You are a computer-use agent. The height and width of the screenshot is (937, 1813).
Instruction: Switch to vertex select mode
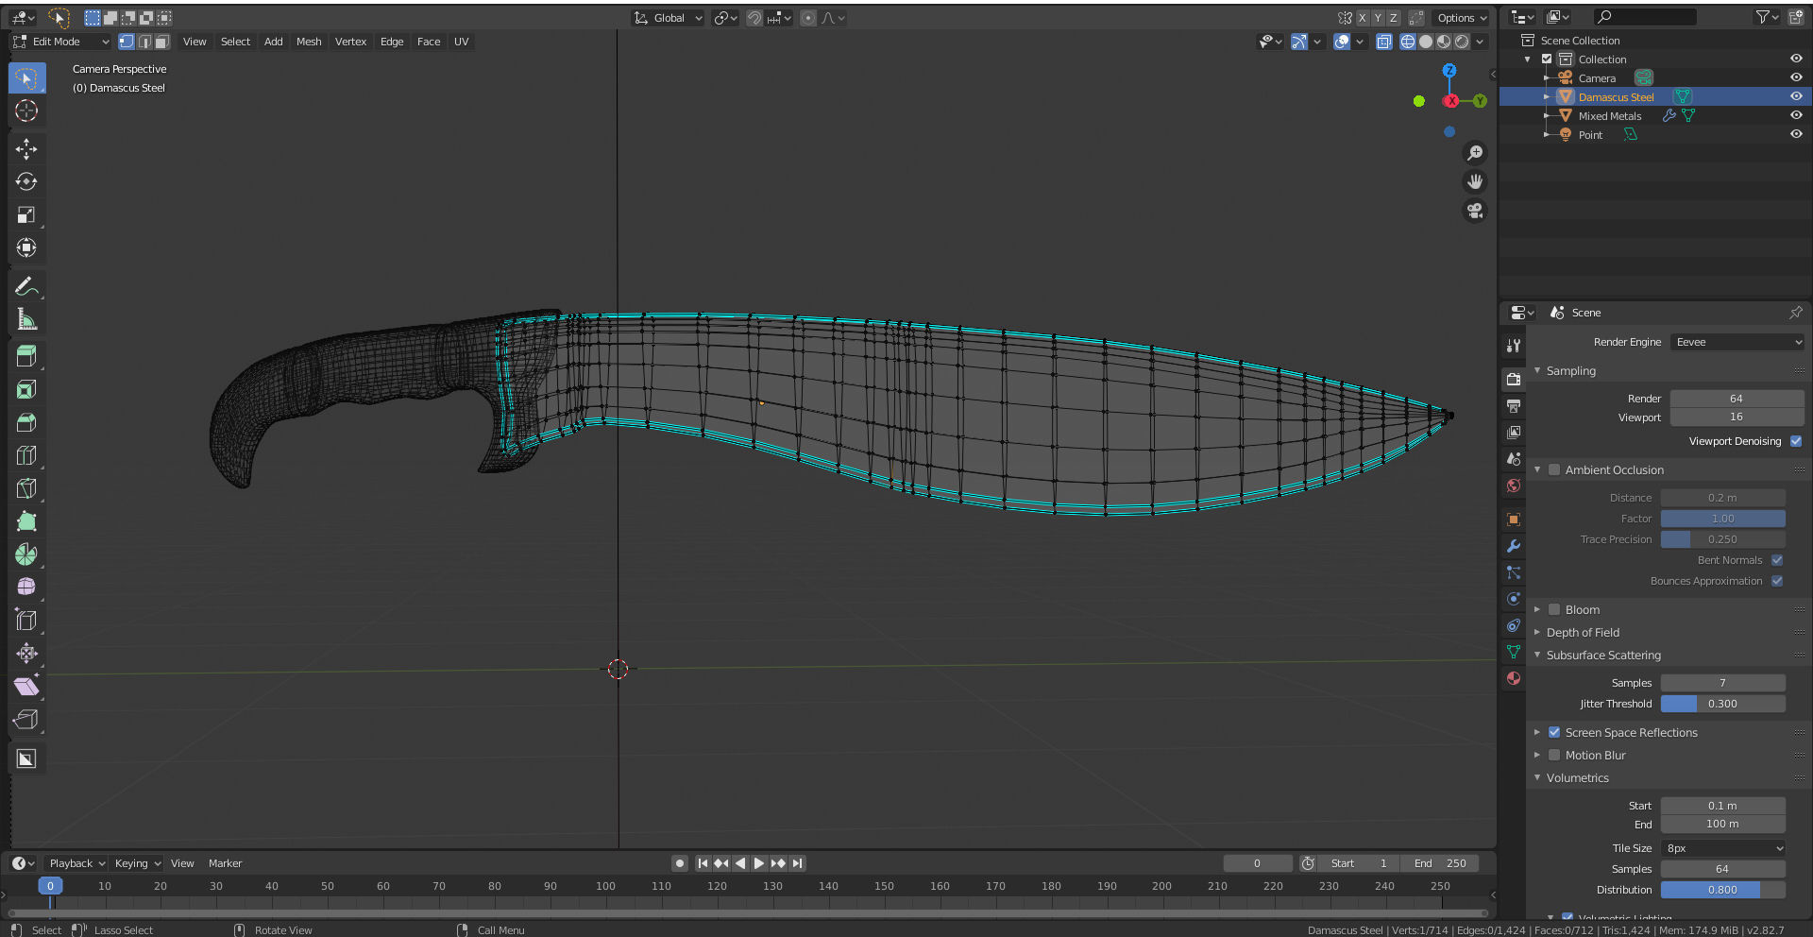click(x=127, y=42)
